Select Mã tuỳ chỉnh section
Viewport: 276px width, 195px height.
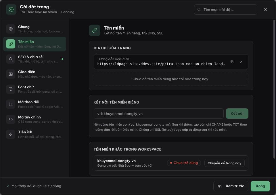(35, 119)
